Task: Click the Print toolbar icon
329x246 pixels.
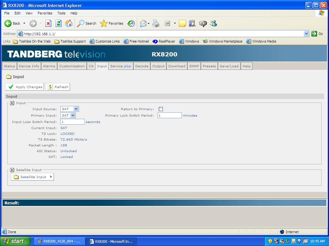Action: coord(156,23)
